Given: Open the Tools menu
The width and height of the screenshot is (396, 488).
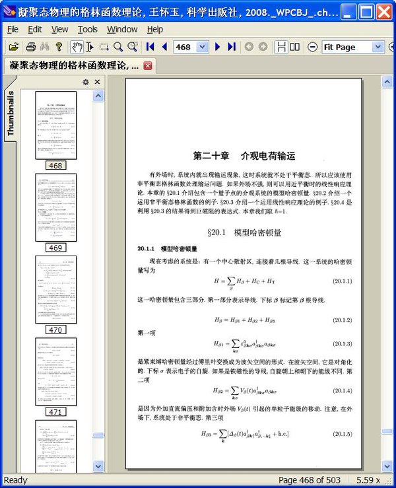Looking at the screenshot, I should pos(87,29).
